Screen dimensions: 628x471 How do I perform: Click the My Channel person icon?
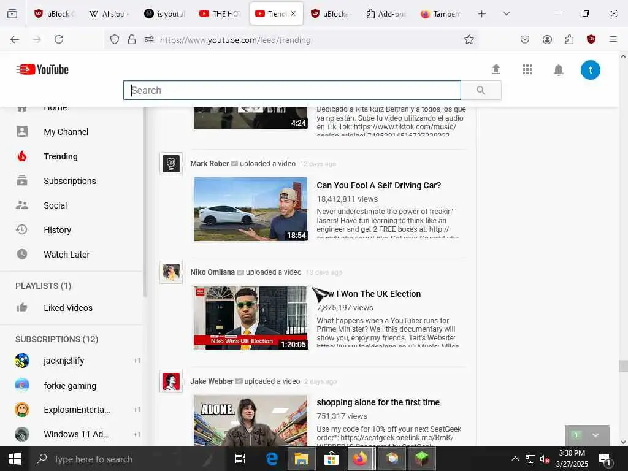point(22,131)
